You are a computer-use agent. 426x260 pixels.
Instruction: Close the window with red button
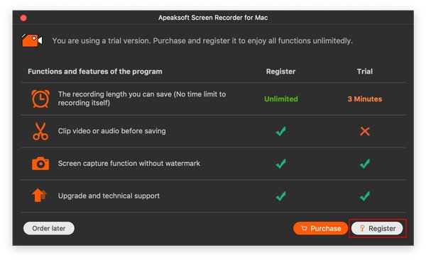coord(23,18)
